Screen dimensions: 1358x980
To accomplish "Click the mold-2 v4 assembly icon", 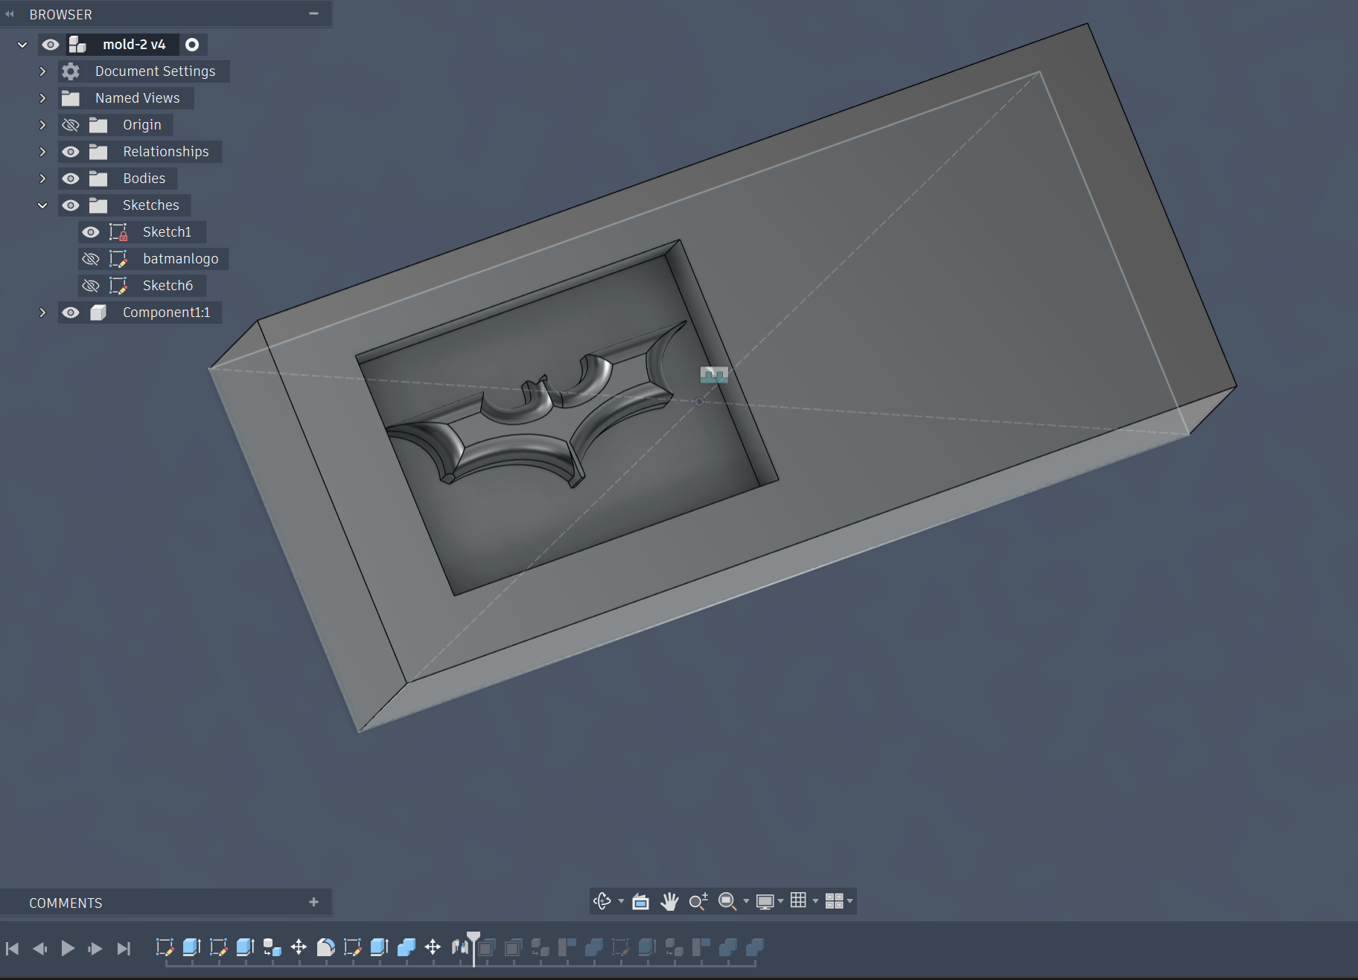I will pos(77,45).
